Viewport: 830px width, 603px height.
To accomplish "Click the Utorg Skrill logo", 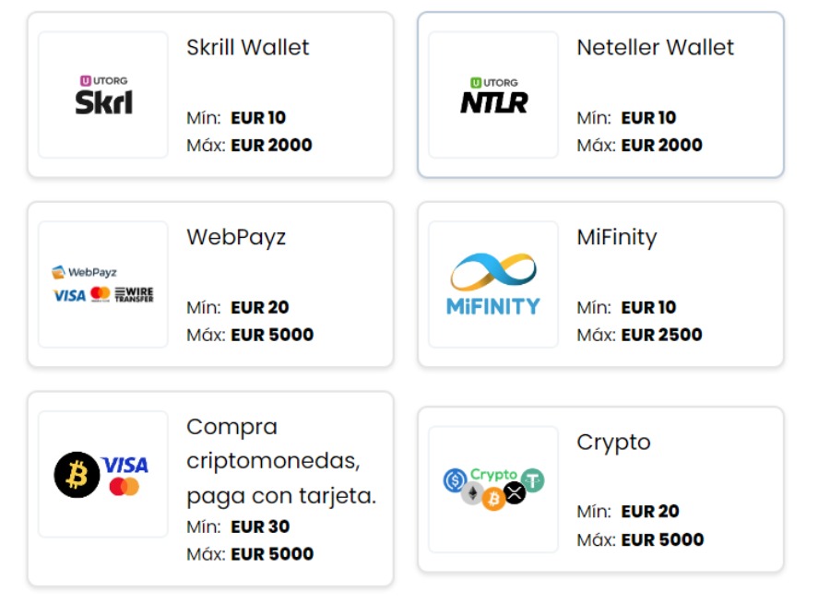I will [103, 95].
